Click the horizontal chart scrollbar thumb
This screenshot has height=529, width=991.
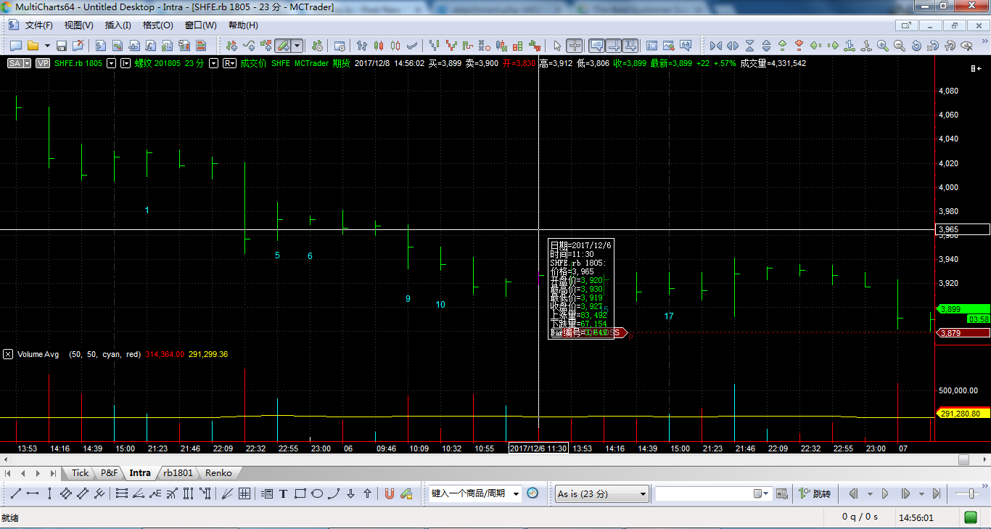[963, 459]
